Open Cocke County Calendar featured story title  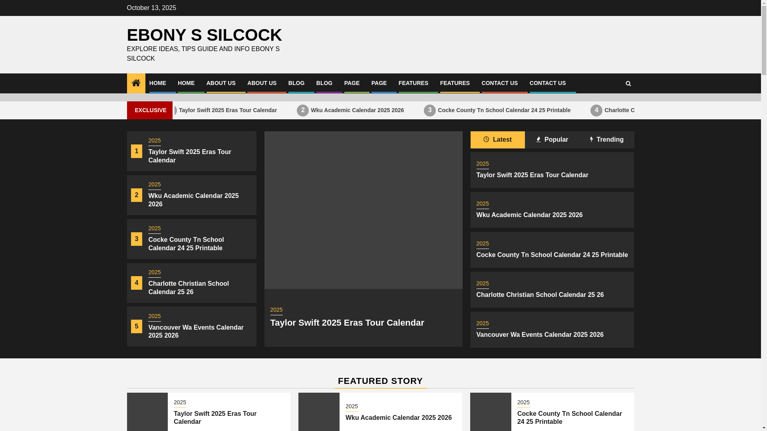tap(570, 417)
